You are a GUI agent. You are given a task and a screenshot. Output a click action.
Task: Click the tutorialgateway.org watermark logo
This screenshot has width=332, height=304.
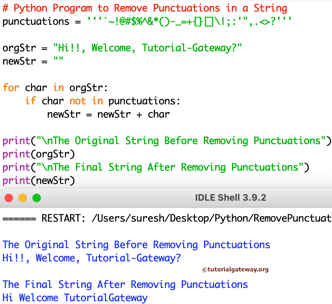click(235, 269)
